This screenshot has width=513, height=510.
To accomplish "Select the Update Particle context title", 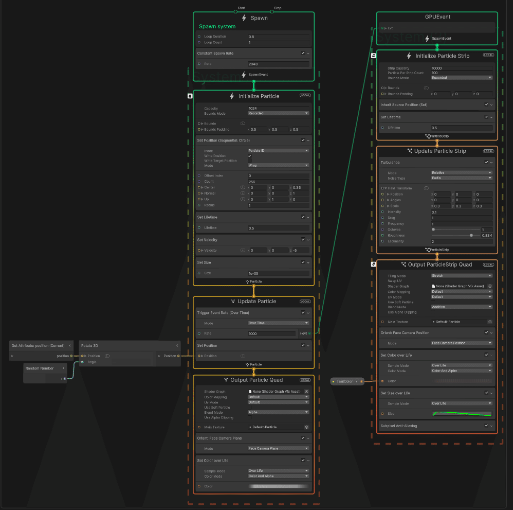I will pyautogui.click(x=257, y=302).
